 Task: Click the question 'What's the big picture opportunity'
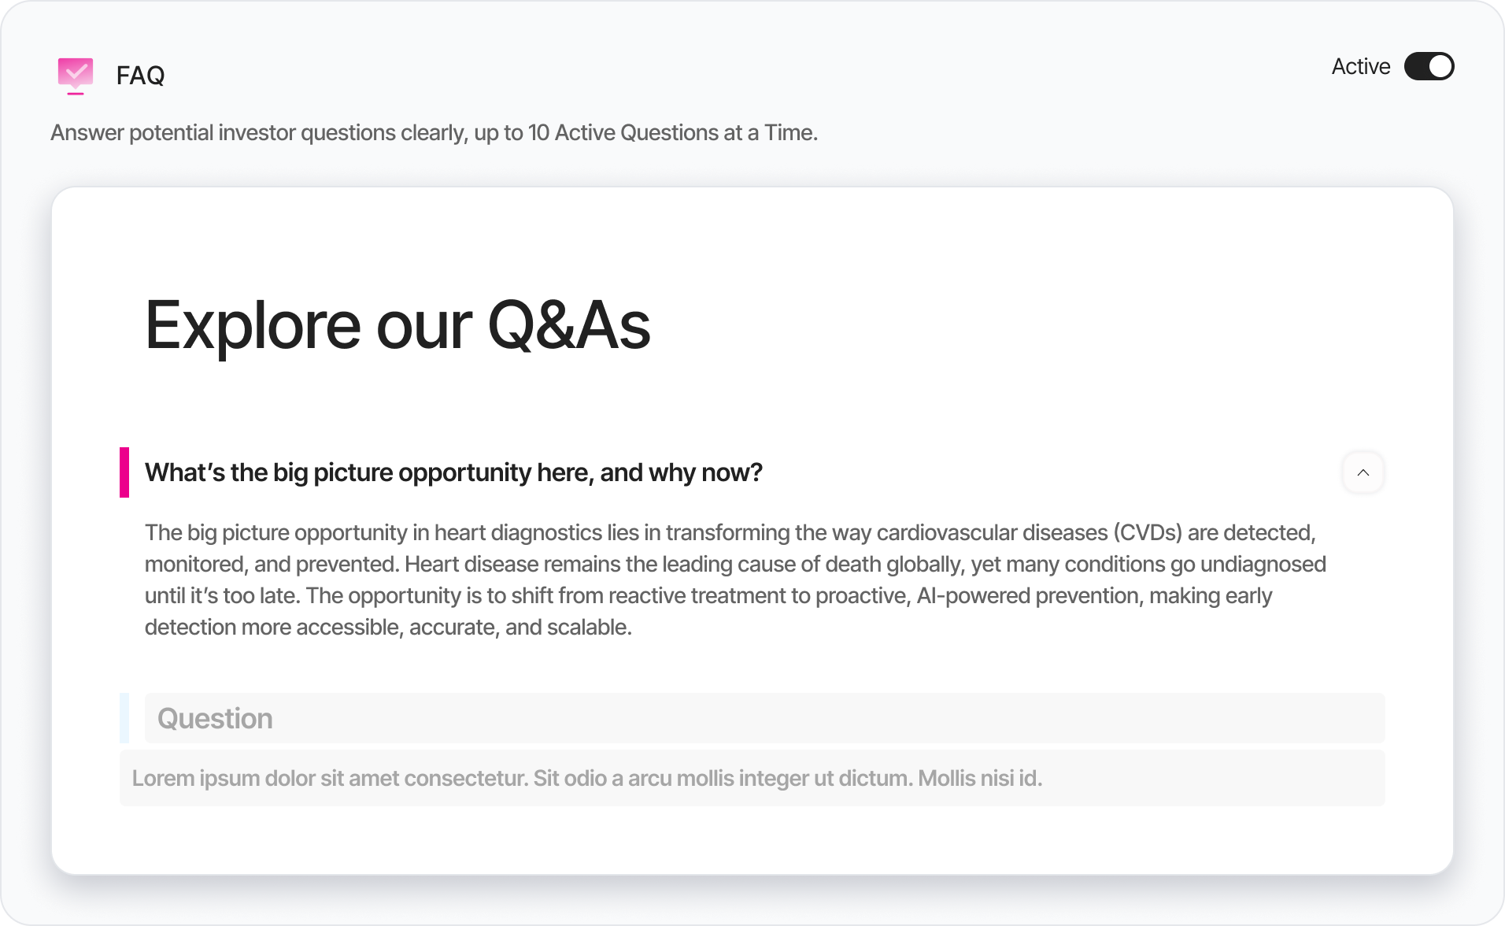[x=453, y=472]
